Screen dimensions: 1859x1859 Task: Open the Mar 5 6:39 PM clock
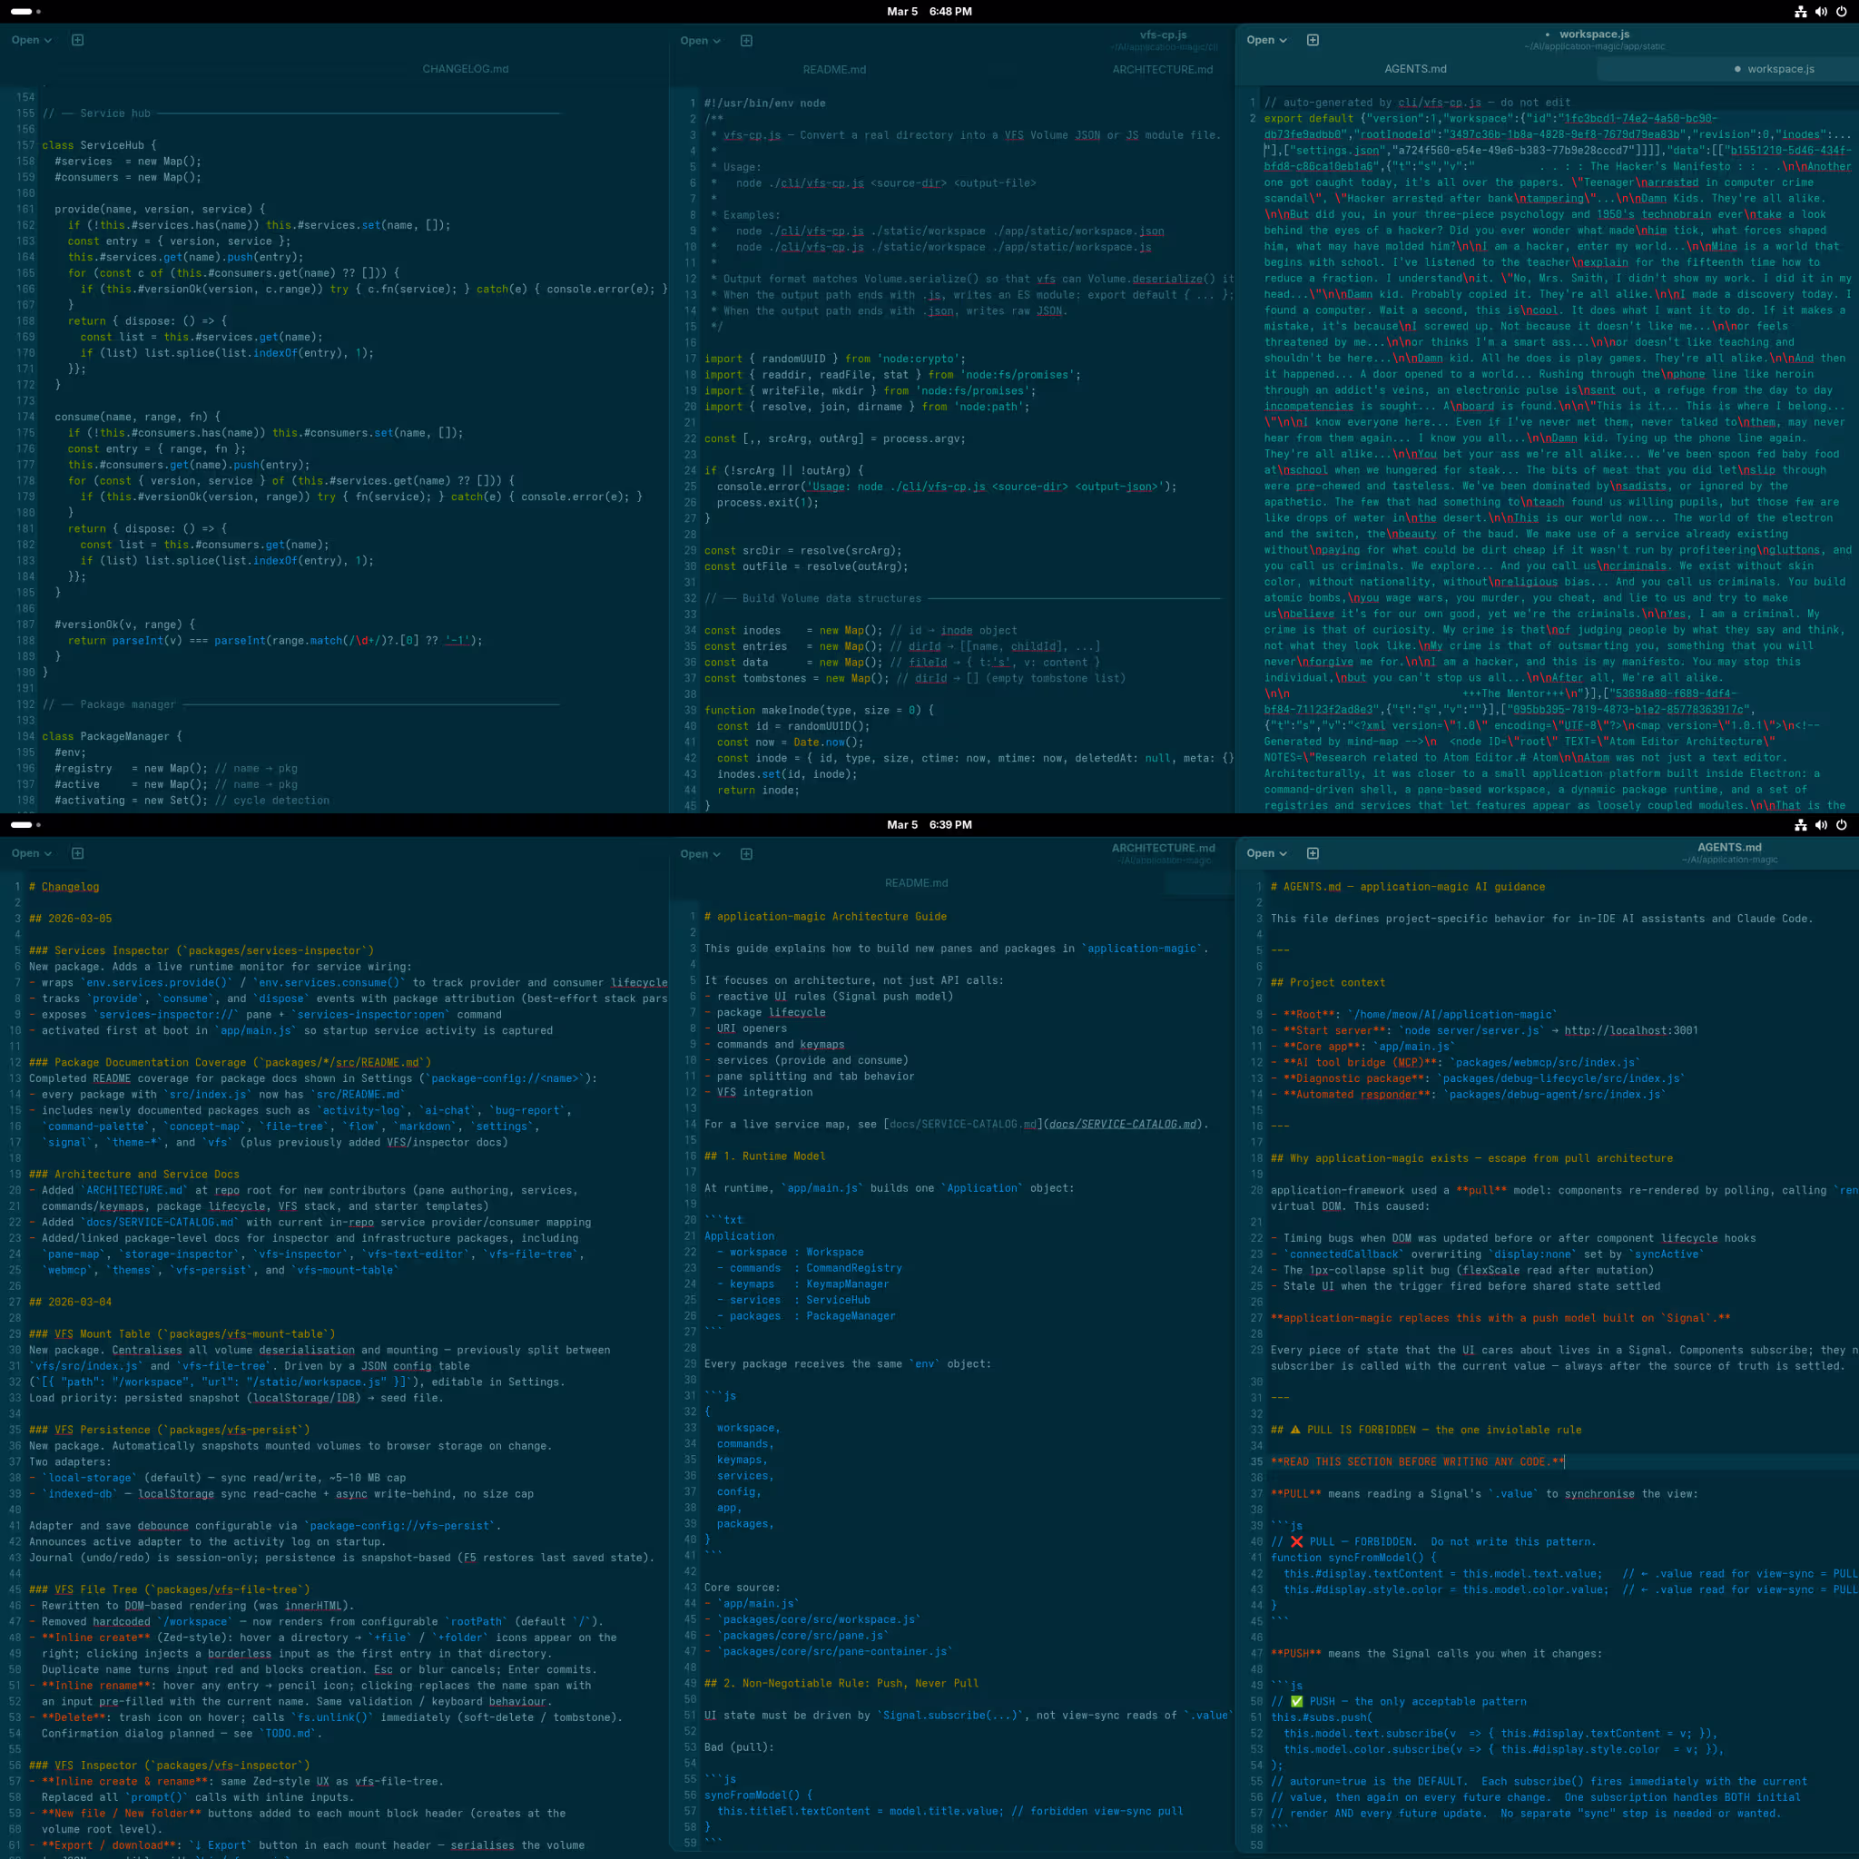point(929,824)
